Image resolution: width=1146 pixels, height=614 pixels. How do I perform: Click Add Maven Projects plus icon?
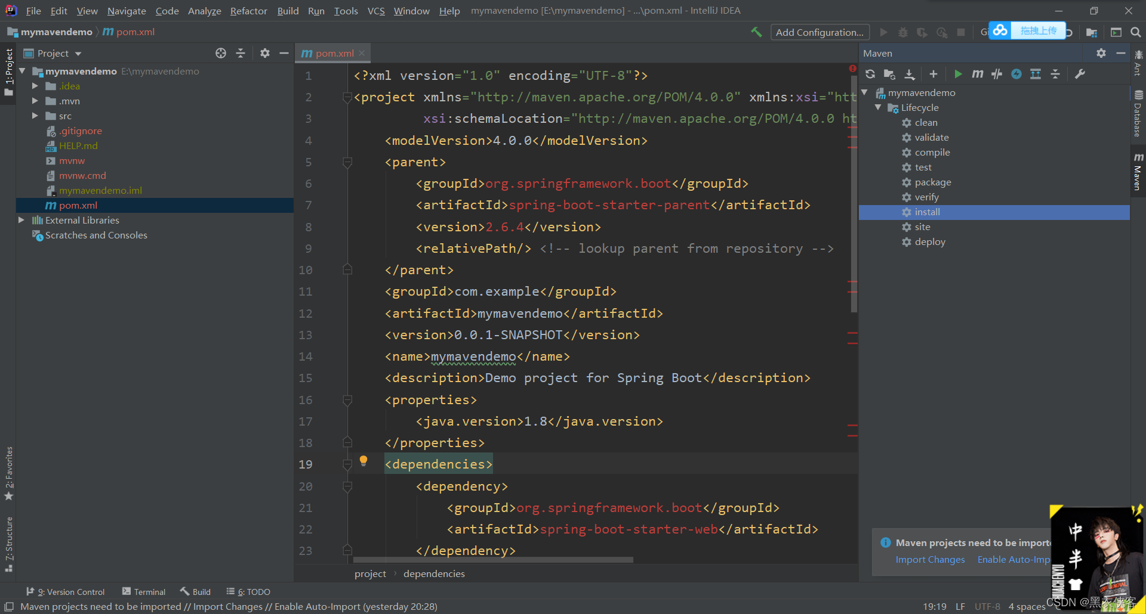click(x=934, y=74)
